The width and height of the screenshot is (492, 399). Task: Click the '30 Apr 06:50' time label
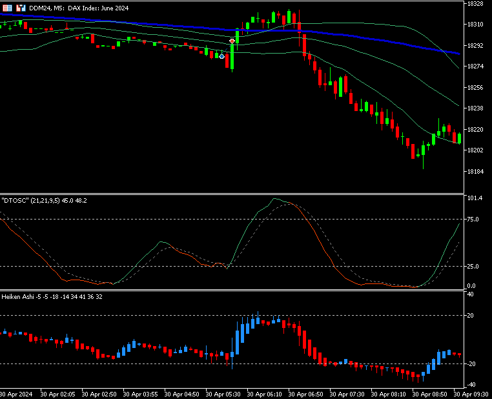click(x=305, y=394)
